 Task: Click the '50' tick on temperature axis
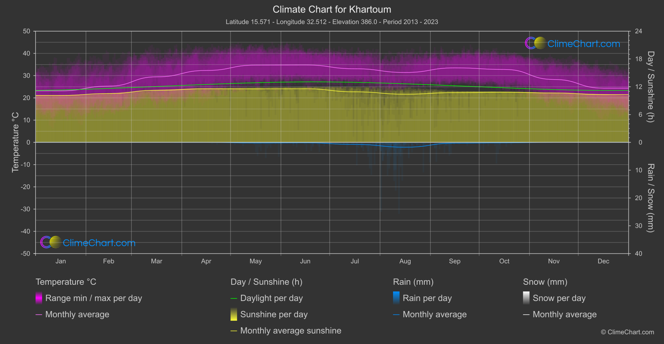click(x=27, y=31)
